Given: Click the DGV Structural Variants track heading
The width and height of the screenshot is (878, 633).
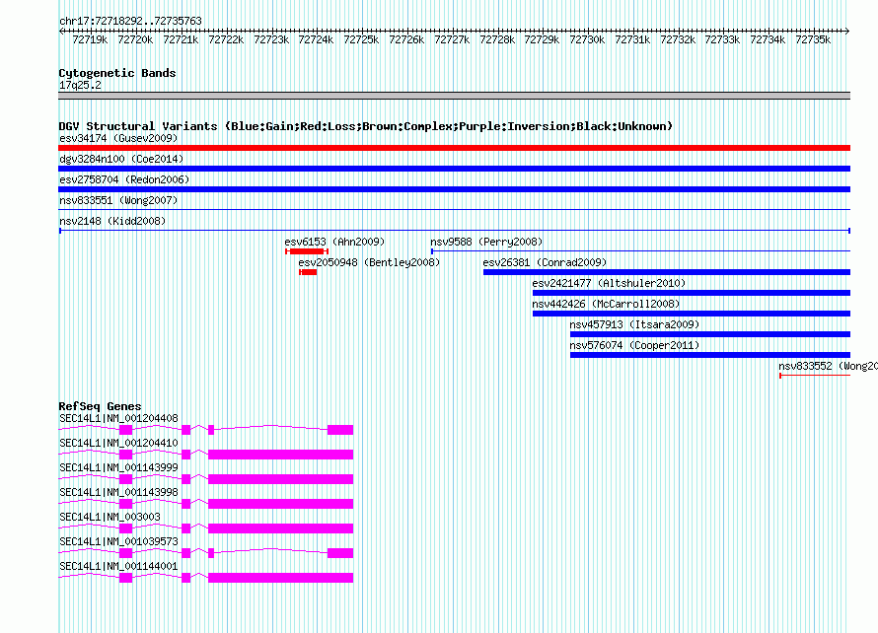Looking at the screenshot, I should (366, 126).
